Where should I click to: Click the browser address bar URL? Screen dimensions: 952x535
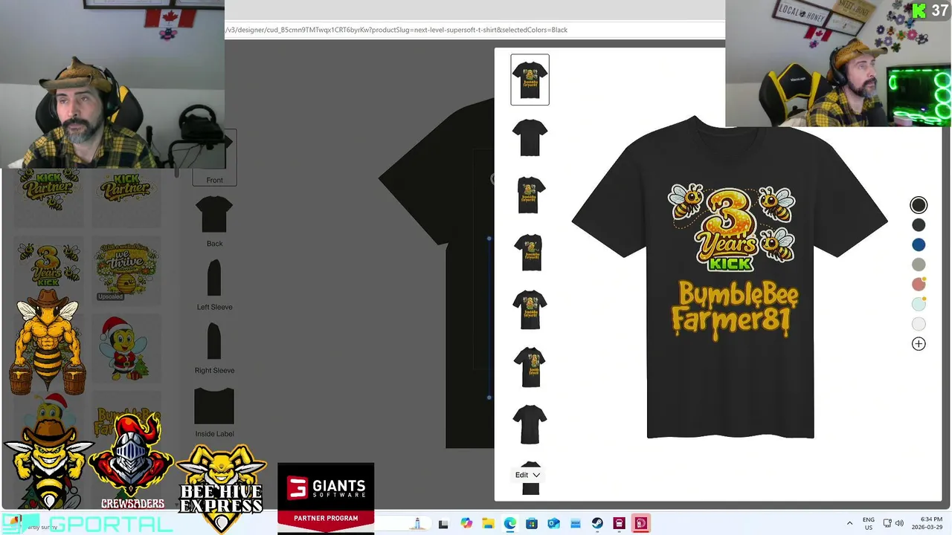[396, 30]
